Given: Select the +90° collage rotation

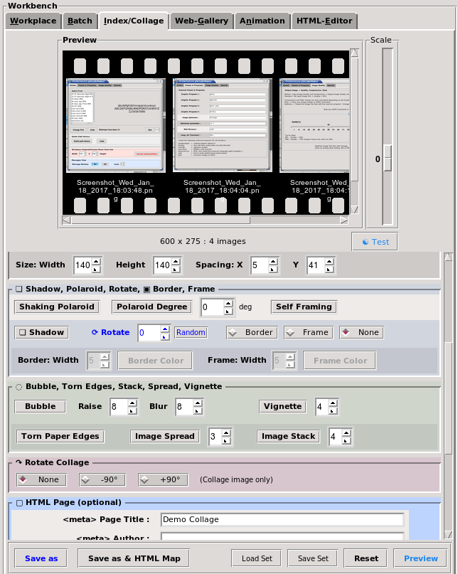Looking at the screenshot, I should click(163, 479).
